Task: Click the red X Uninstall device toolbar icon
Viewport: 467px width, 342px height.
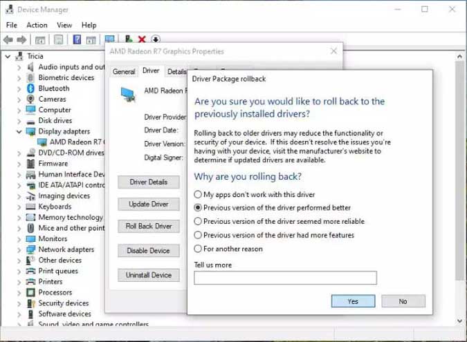Action: click(142, 39)
